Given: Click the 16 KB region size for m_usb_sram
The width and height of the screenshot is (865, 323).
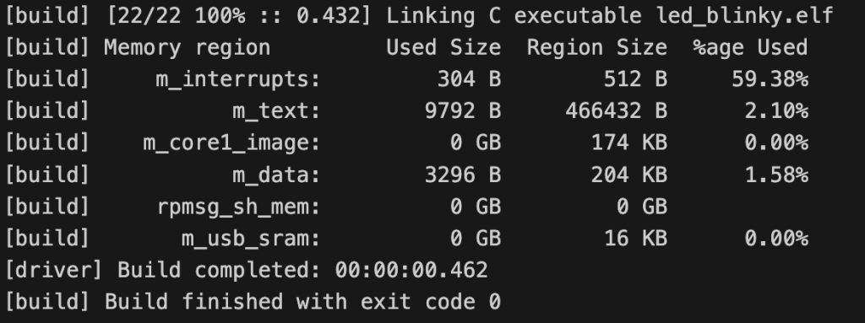Looking at the screenshot, I should click(x=635, y=239).
